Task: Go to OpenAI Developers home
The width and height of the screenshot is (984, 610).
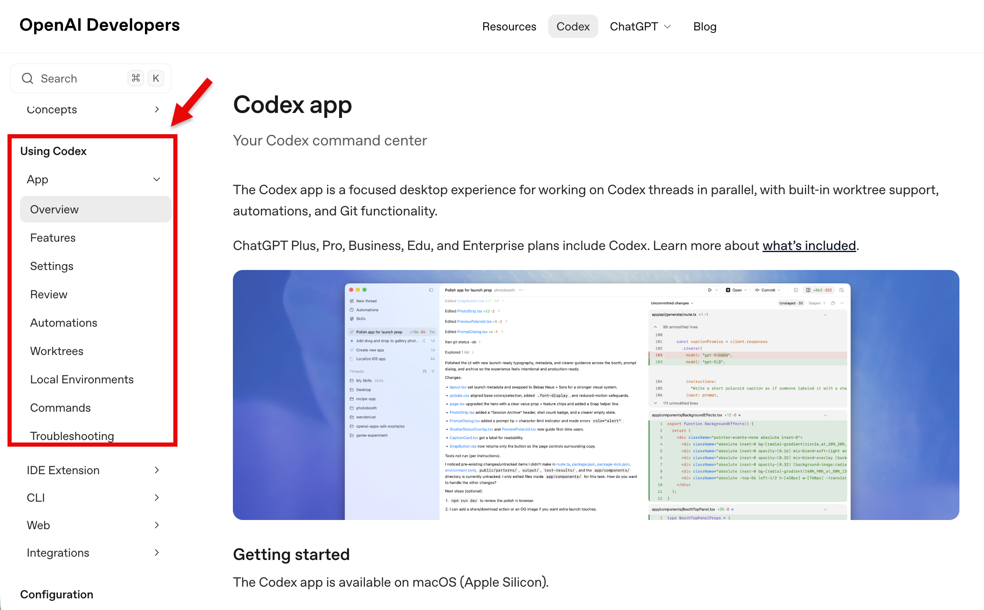Action: 100,25
